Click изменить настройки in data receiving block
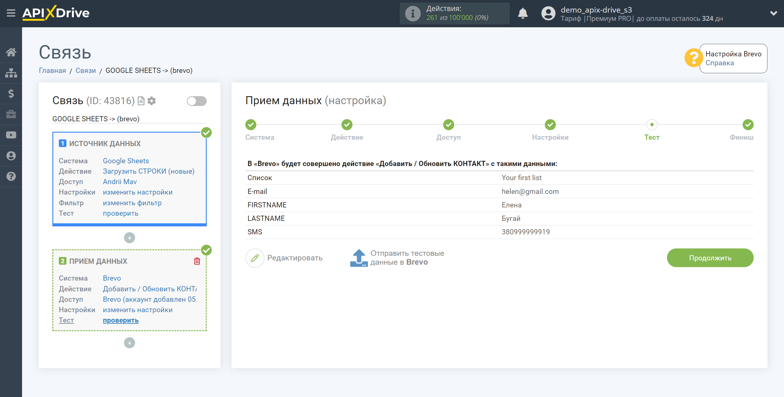Viewport: 784px width, 397px height. coord(138,310)
